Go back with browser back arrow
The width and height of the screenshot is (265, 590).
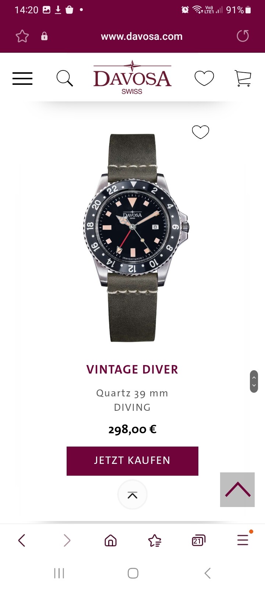[22, 541]
